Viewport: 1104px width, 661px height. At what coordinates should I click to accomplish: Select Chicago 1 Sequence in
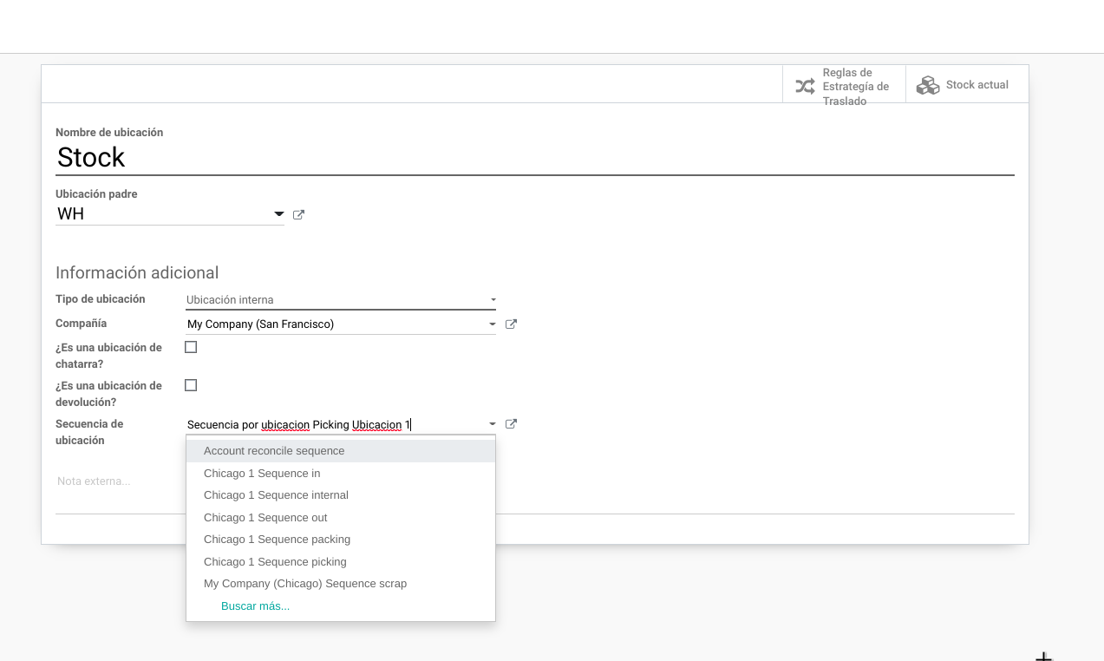coord(341,473)
